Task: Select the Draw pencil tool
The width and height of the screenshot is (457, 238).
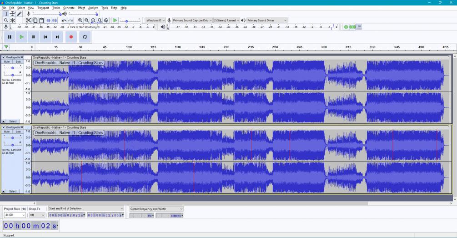Action: click(x=19, y=14)
